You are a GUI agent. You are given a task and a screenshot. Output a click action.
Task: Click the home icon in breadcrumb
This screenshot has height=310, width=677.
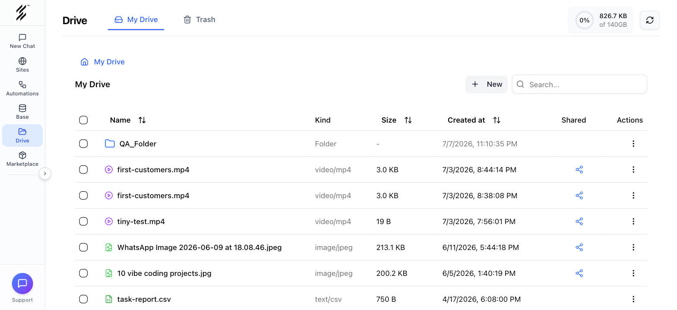point(85,62)
